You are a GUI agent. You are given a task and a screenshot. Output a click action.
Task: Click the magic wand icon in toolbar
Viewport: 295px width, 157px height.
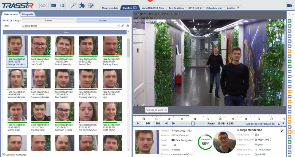pyautogui.click(x=73, y=5)
